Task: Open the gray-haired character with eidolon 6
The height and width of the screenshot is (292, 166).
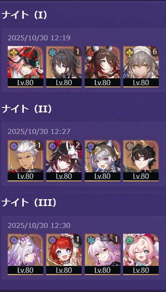Action: [141, 67]
